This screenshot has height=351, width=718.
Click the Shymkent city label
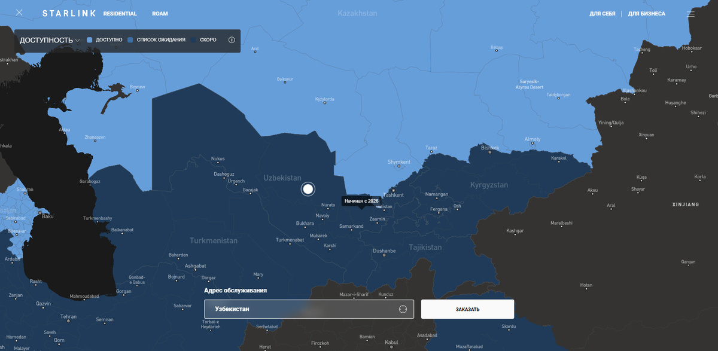coord(399,162)
